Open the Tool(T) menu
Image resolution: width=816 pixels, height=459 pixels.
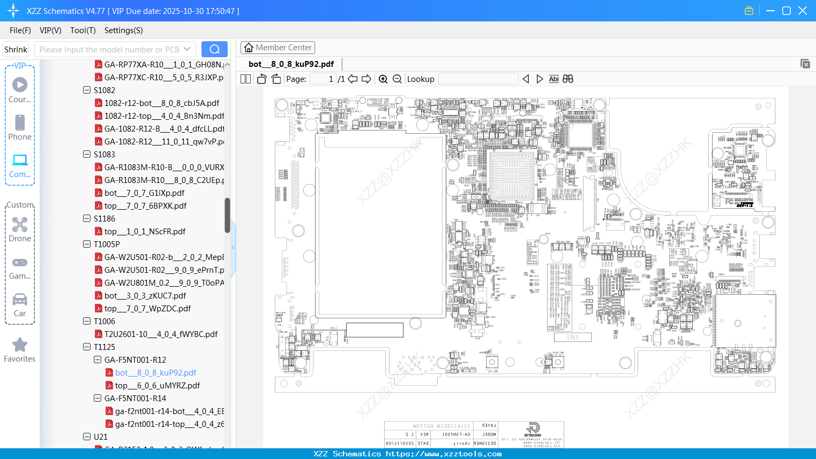pos(83,30)
